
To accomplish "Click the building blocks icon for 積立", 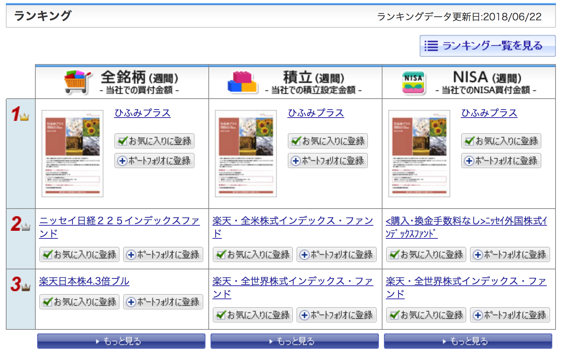I will point(242,82).
